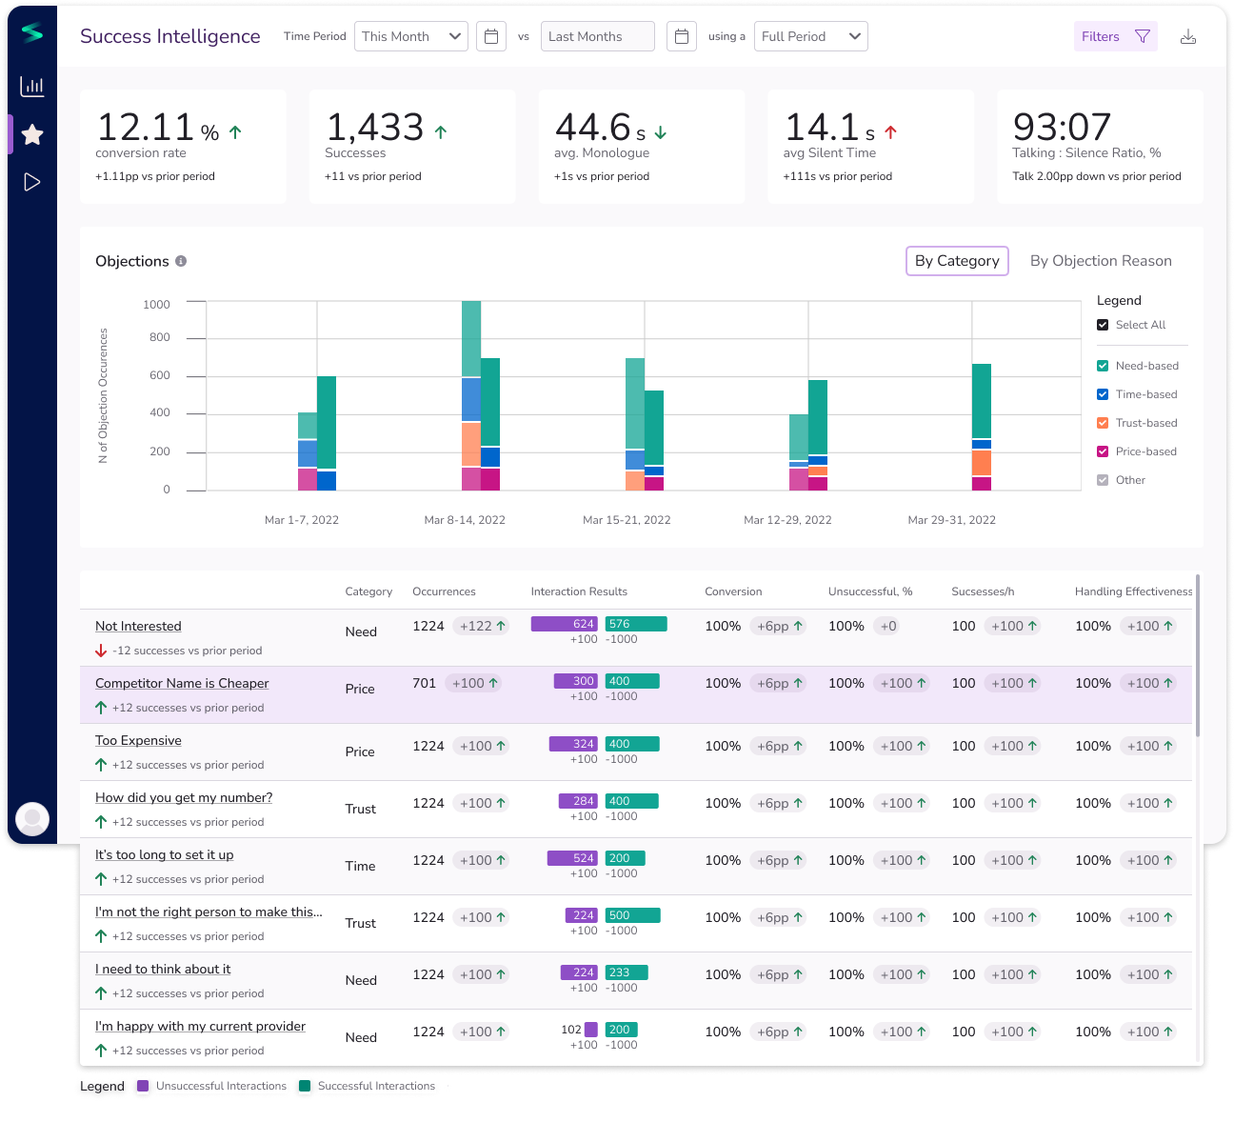Click the 93:07 Talking Silence Ratio value

click(1062, 127)
